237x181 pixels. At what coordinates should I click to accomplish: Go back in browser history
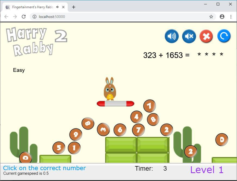pos(6,17)
